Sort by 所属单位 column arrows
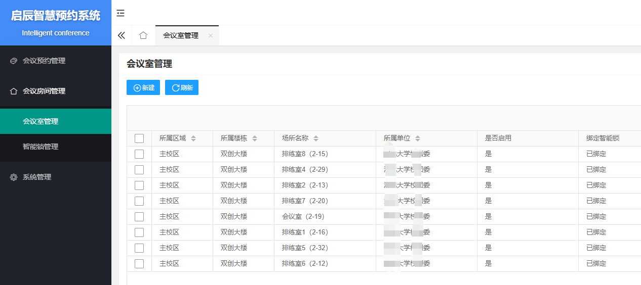641x285 pixels. pyautogui.click(x=418, y=138)
